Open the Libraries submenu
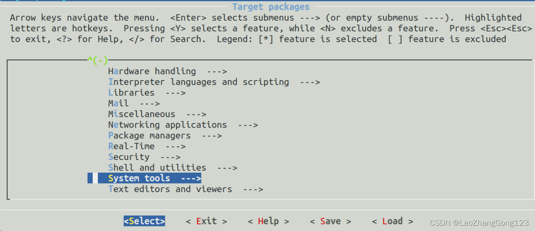Viewport: 535px width, 231px height. pos(147,93)
